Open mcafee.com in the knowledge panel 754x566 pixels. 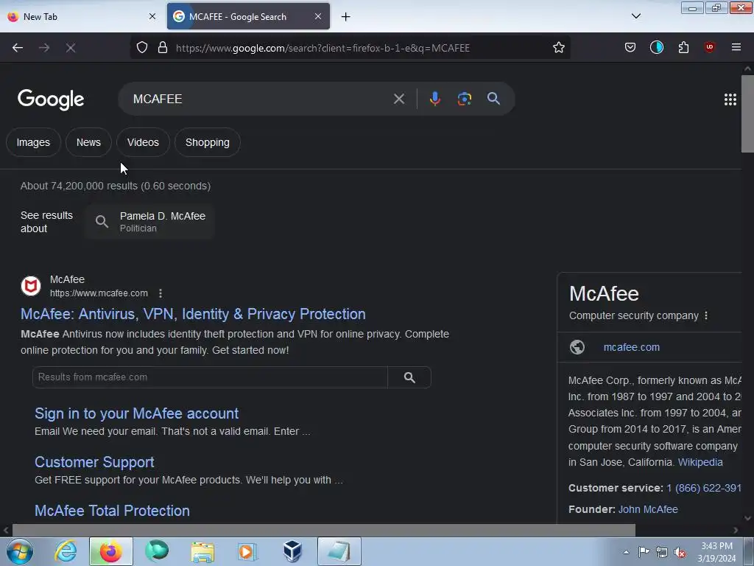pyautogui.click(x=631, y=347)
